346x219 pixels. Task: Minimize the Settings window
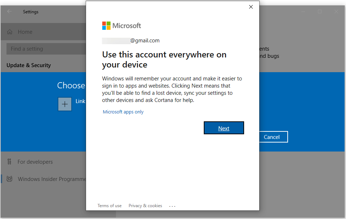[303, 11]
